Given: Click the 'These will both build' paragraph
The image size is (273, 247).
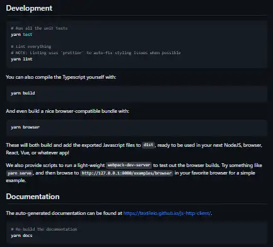Looking at the screenshot, I should 134,149.
